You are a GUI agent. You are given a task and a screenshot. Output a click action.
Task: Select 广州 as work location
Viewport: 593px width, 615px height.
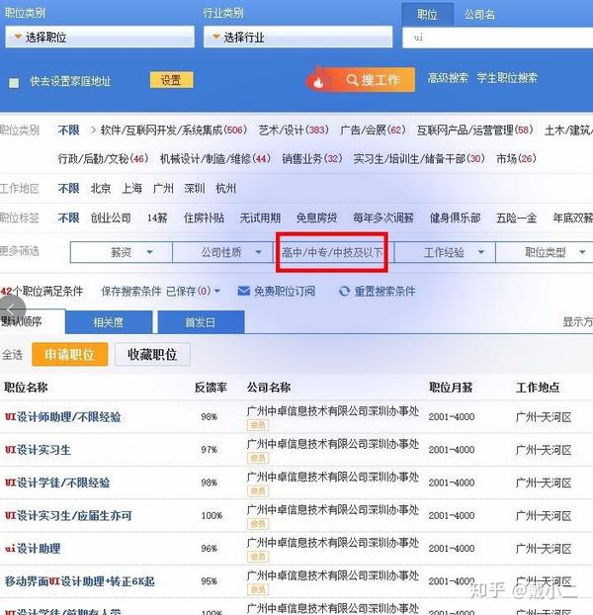coord(163,188)
